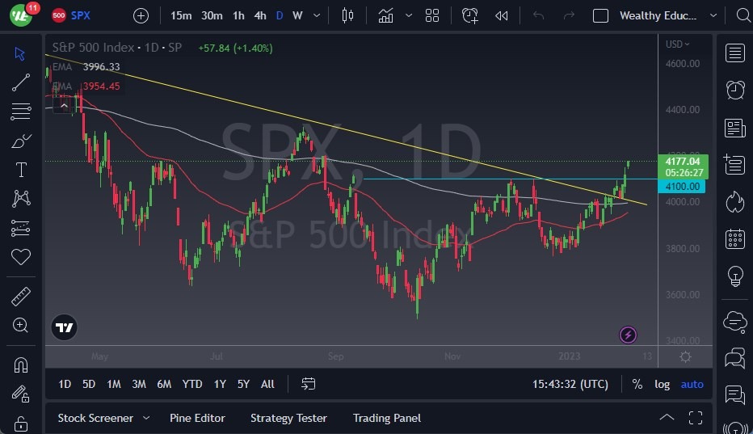753x434 pixels.
Task: Open the USD currency dropdown
Action: coord(677,44)
